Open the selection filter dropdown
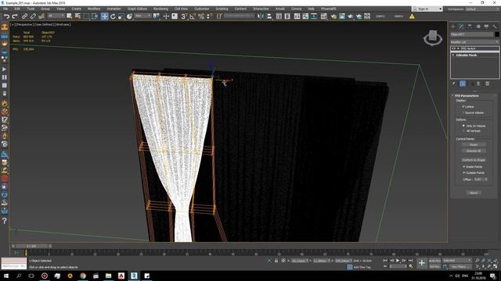 [x=56, y=16]
